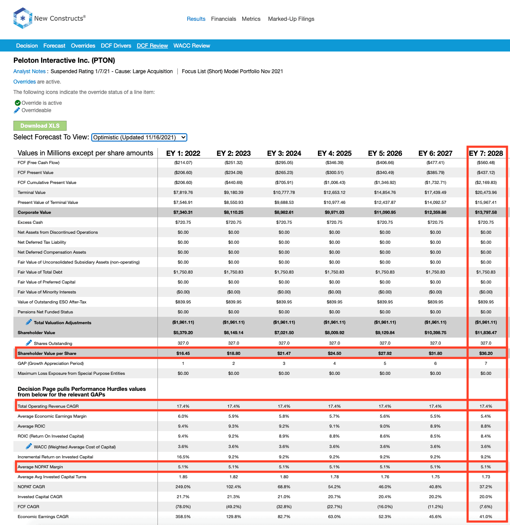Click the 1.85 Invested Capital Turns cell
This screenshot has height=525, width=510.
[183, 477]
